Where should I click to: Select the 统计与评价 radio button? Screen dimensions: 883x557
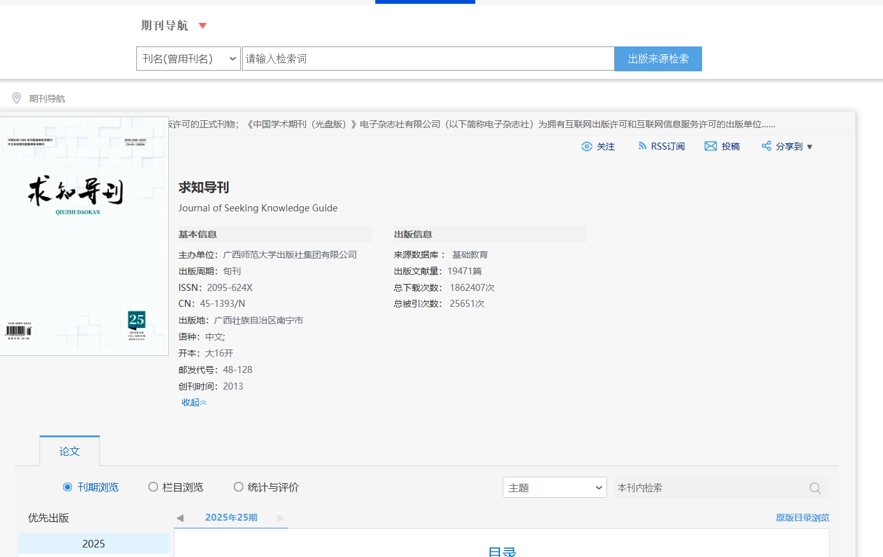tap(238, 487)
